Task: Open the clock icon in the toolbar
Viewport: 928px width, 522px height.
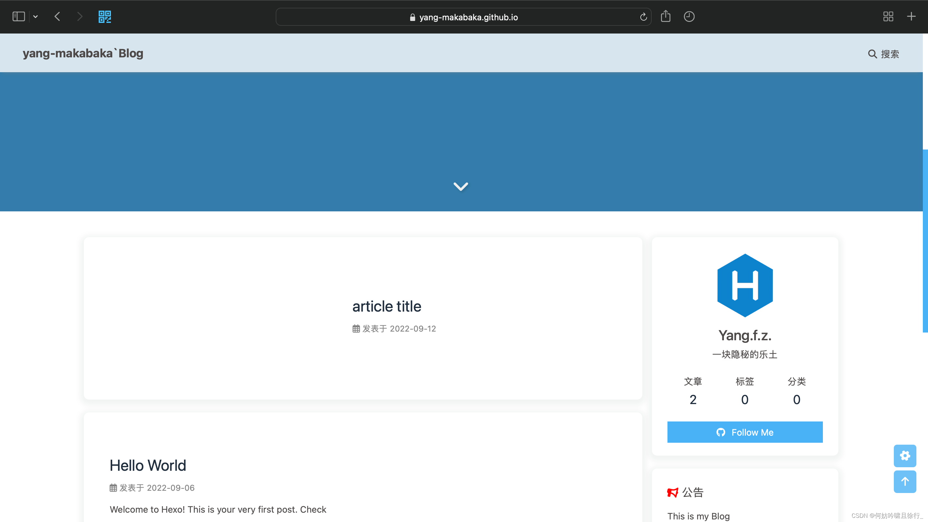Action: (x=689, y=16)
